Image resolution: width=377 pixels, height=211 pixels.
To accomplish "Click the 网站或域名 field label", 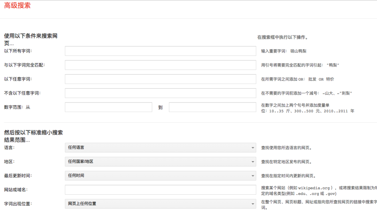I will point(16,190).
